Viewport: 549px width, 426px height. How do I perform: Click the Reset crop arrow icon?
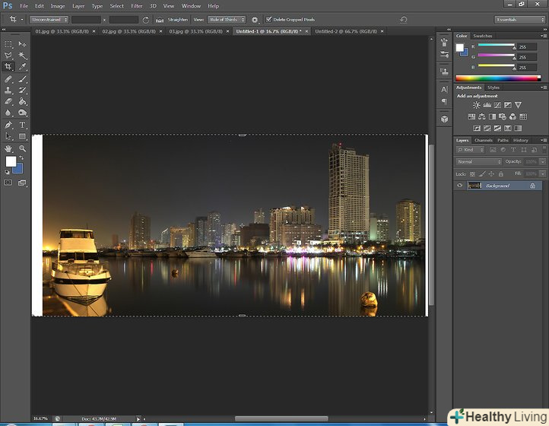pyautogui.click(x=403, y=19)
